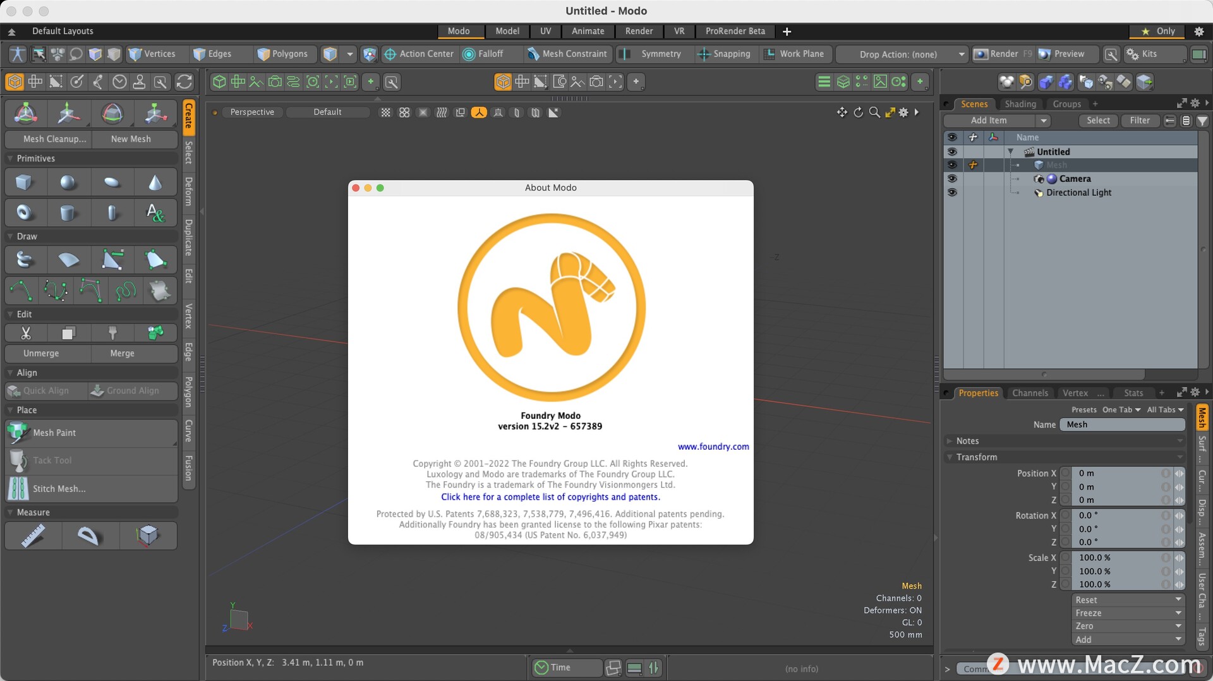Select the Text primitive tool
This screenshot has height=681, width=1213.
click(x=155, y=212)
